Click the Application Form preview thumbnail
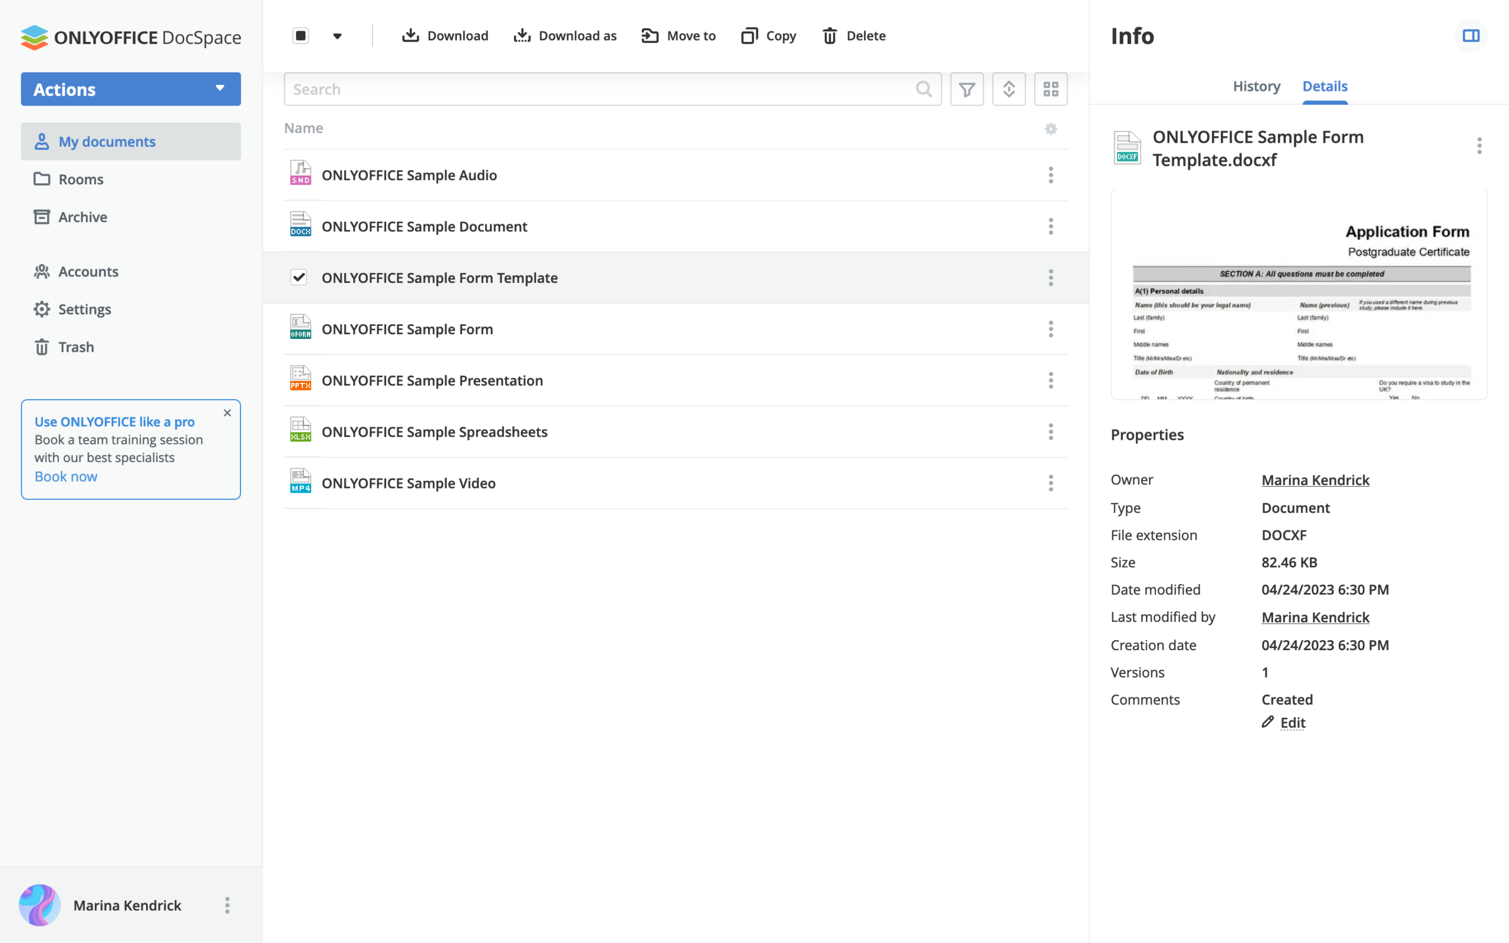Image resolution: width=1509 pixels, height=943 pixels. click(1299, 295)
